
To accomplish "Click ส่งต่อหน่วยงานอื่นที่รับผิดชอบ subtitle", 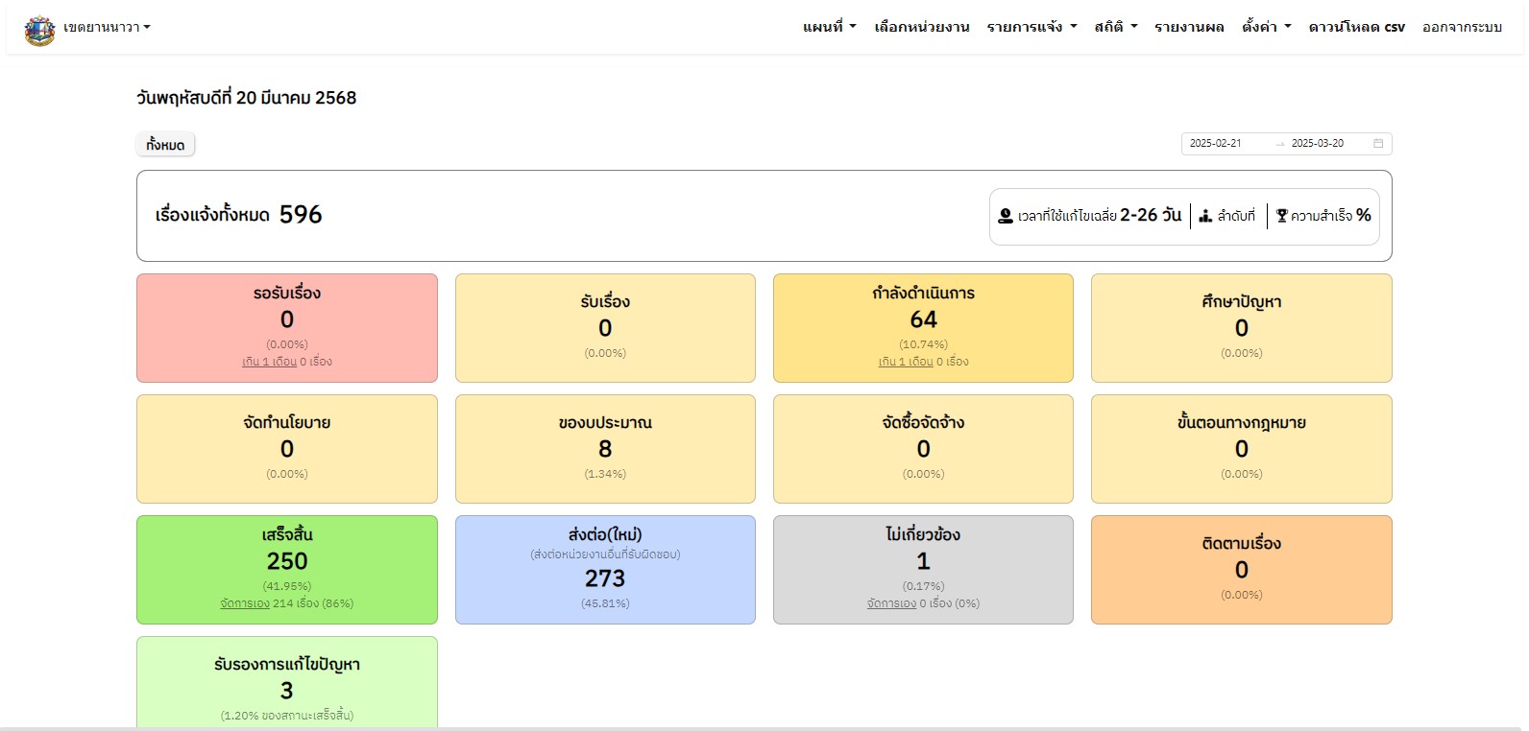I will point(605,554).
